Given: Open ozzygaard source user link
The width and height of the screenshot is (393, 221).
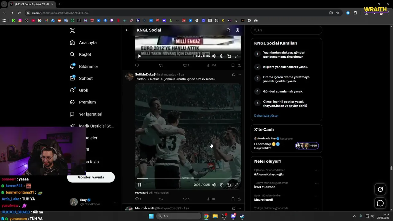Looking at the screenshot, I should pyautogui.click(x=142, y=192).
